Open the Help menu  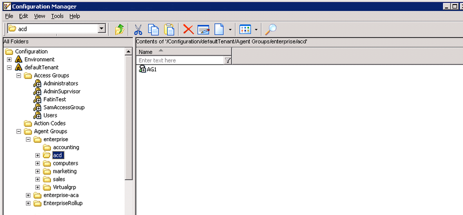click(75, 16)
